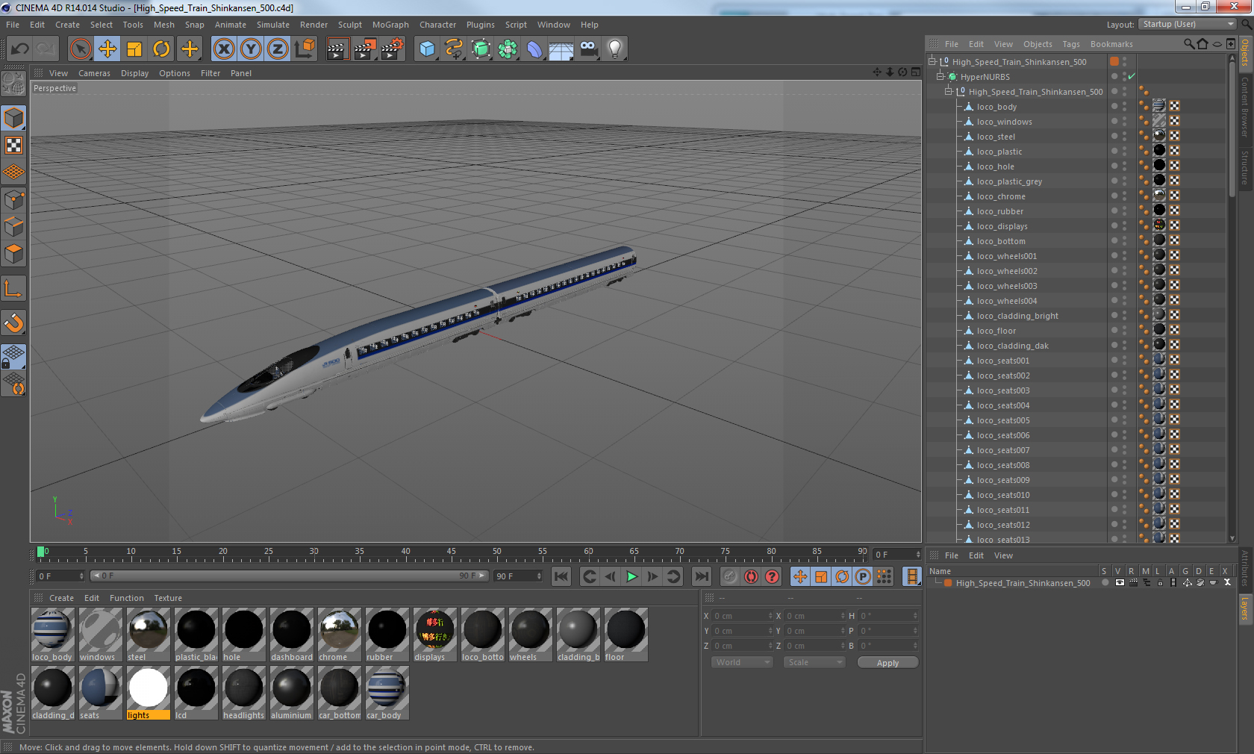
Task: Open the spline pen tools
Action: point(454,49)
